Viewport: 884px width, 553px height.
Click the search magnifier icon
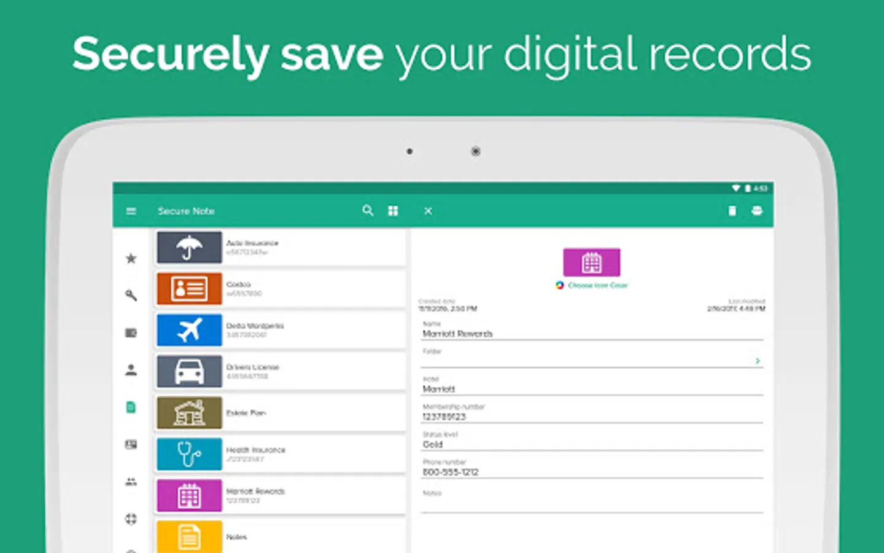(x=368, y=211)
